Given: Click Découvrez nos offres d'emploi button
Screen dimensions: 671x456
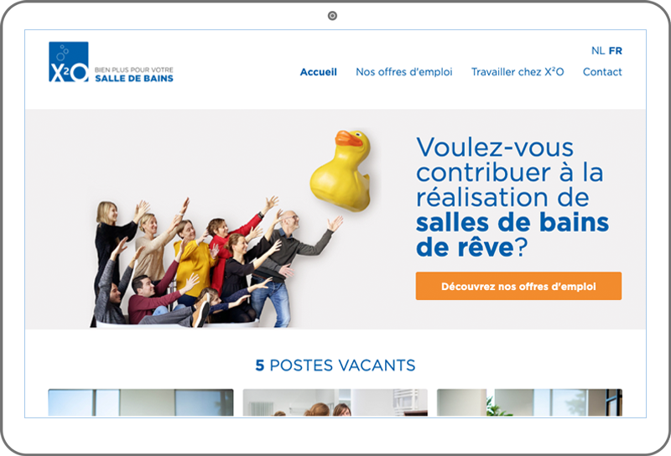Looking at the screenshot, I should pyautogui.click(x=518, y=286).
